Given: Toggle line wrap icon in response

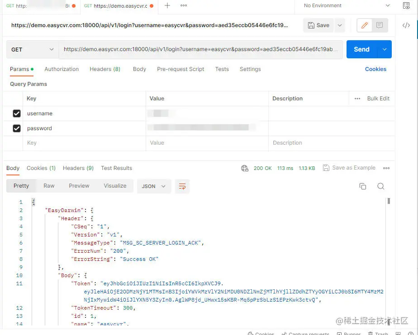Looking at the screenshot, I should point(182,186).
